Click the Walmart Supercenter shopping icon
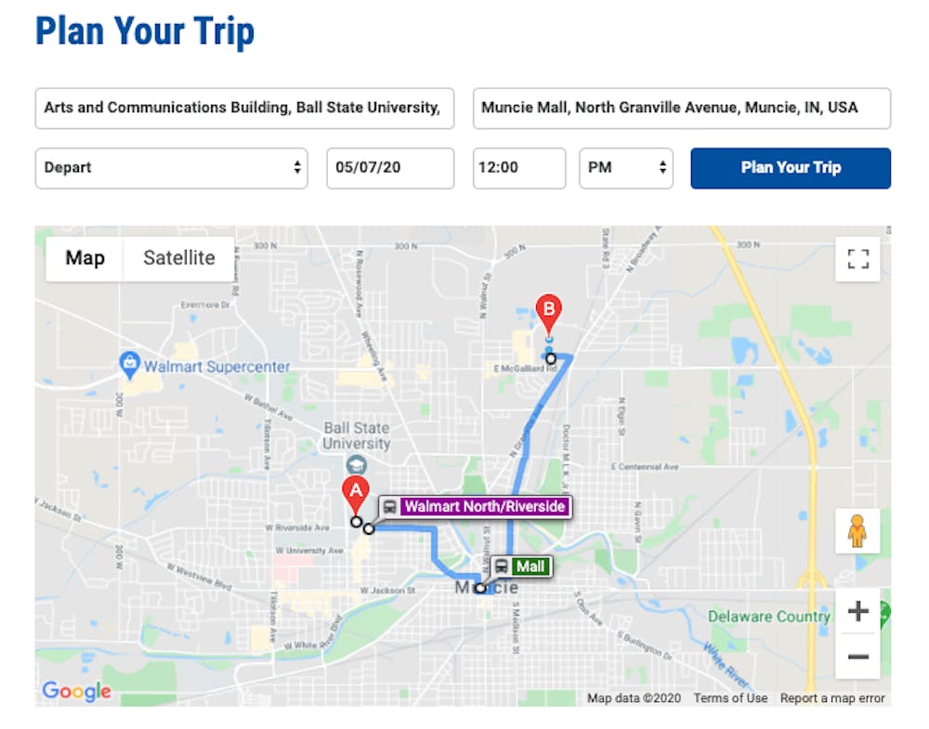This screenshot has height=729, width=929. [x=130, y=365]
